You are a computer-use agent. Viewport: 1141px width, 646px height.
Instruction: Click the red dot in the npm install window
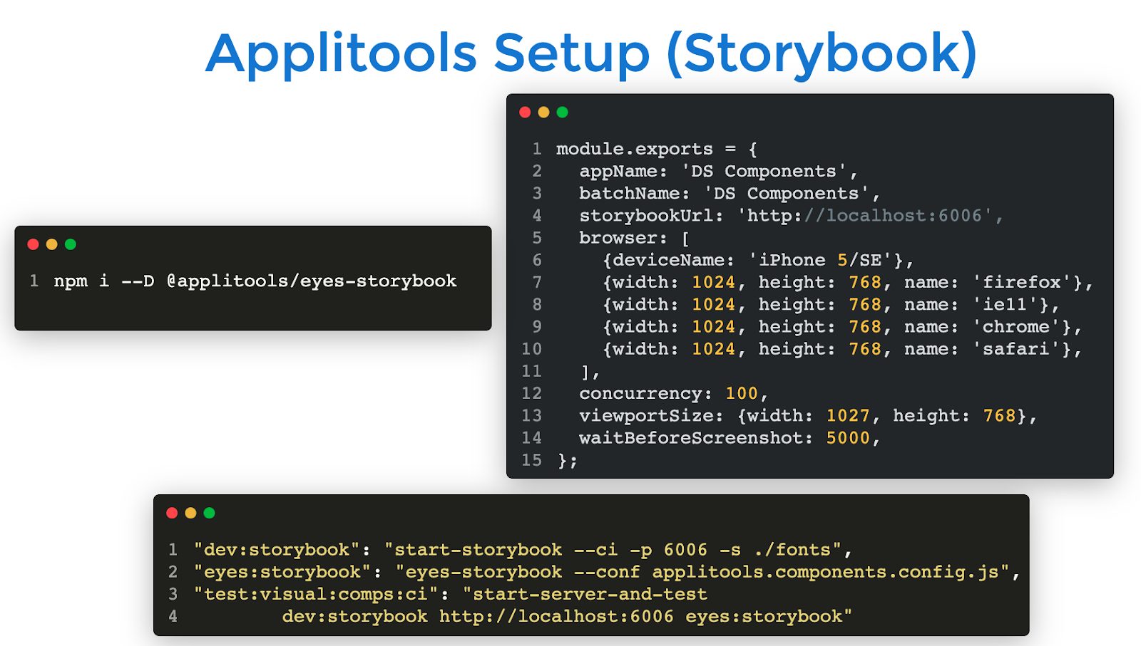[33, 244]
